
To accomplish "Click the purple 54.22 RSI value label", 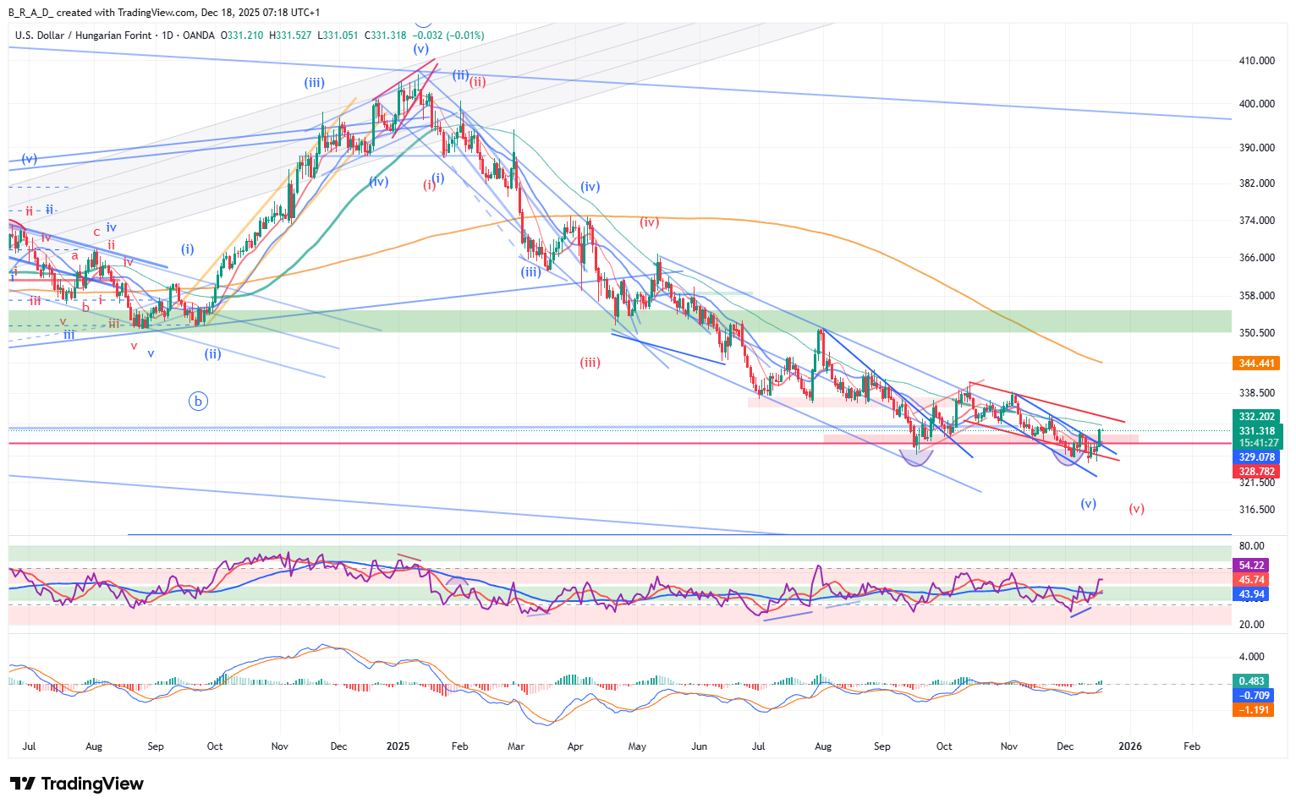I will point(1251,566).
